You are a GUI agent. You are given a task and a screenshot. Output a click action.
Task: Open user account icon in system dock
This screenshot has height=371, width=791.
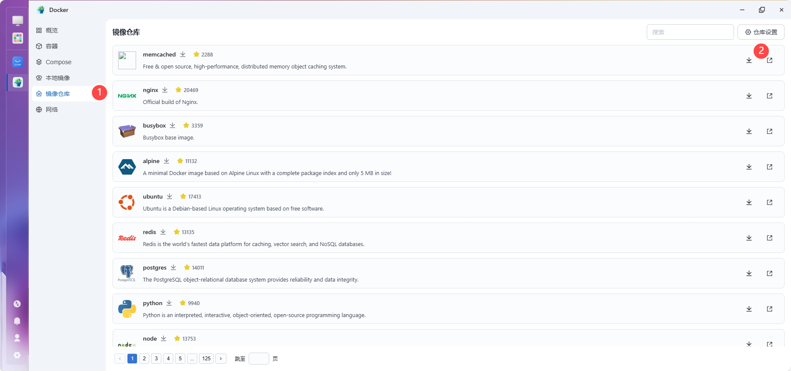click(x=17, y=338)
